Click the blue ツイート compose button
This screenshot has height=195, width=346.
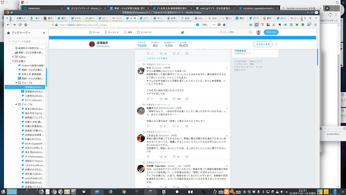pyautogui.click(x=271, y=32)
